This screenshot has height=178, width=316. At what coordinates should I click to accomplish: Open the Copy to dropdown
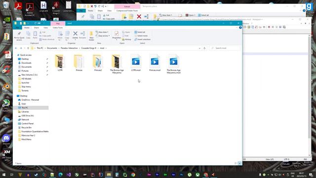(x=67, y=36)
